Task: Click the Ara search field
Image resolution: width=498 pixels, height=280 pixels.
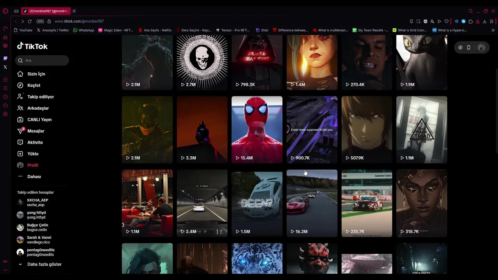Action: point(42,60)
